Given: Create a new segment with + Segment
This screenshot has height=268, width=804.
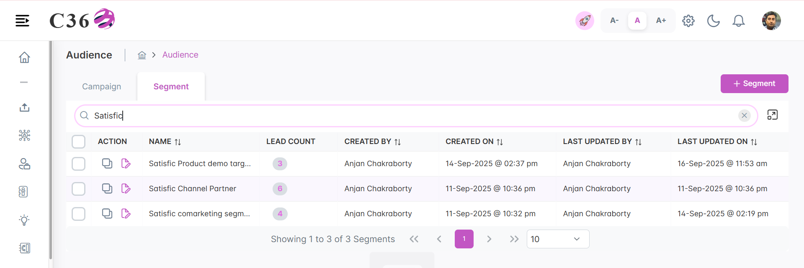Looking at the screenshot, I should pos(754,83).
